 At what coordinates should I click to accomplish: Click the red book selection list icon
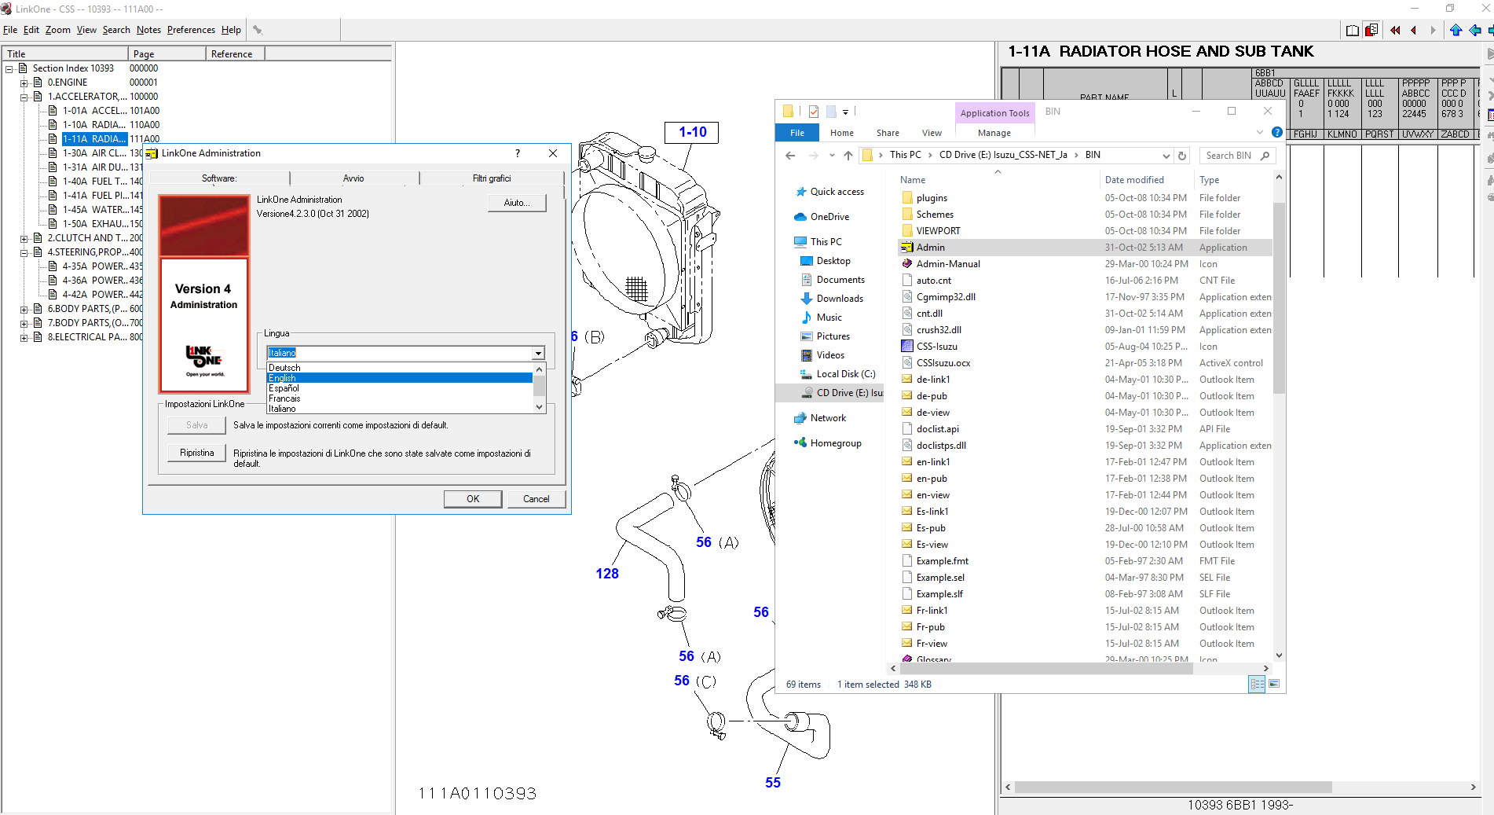coord(1371,30)
